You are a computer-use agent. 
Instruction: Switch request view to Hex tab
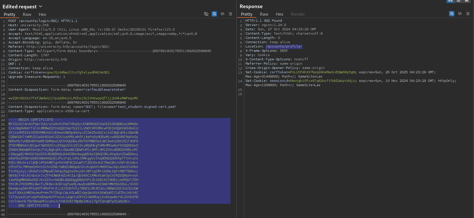coord(42,14)
